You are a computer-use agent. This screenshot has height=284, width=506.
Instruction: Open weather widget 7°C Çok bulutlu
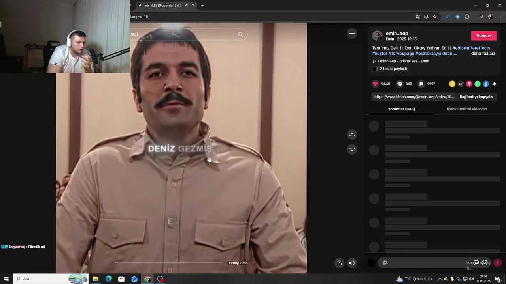[x=414, y=279]
